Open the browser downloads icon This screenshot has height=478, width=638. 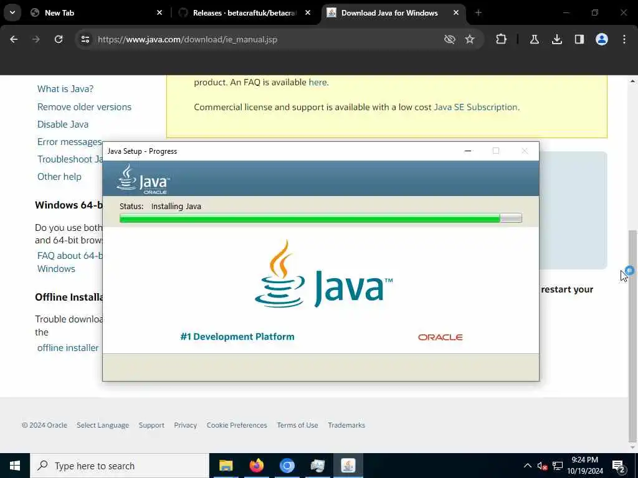tap(557, 39)
